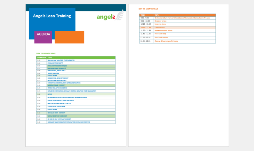254x151 pixels.
Task: Click 'CURRENT STATE SIMULATION & PROCESS MAPPING' row
Action: [x=76, y=83]
